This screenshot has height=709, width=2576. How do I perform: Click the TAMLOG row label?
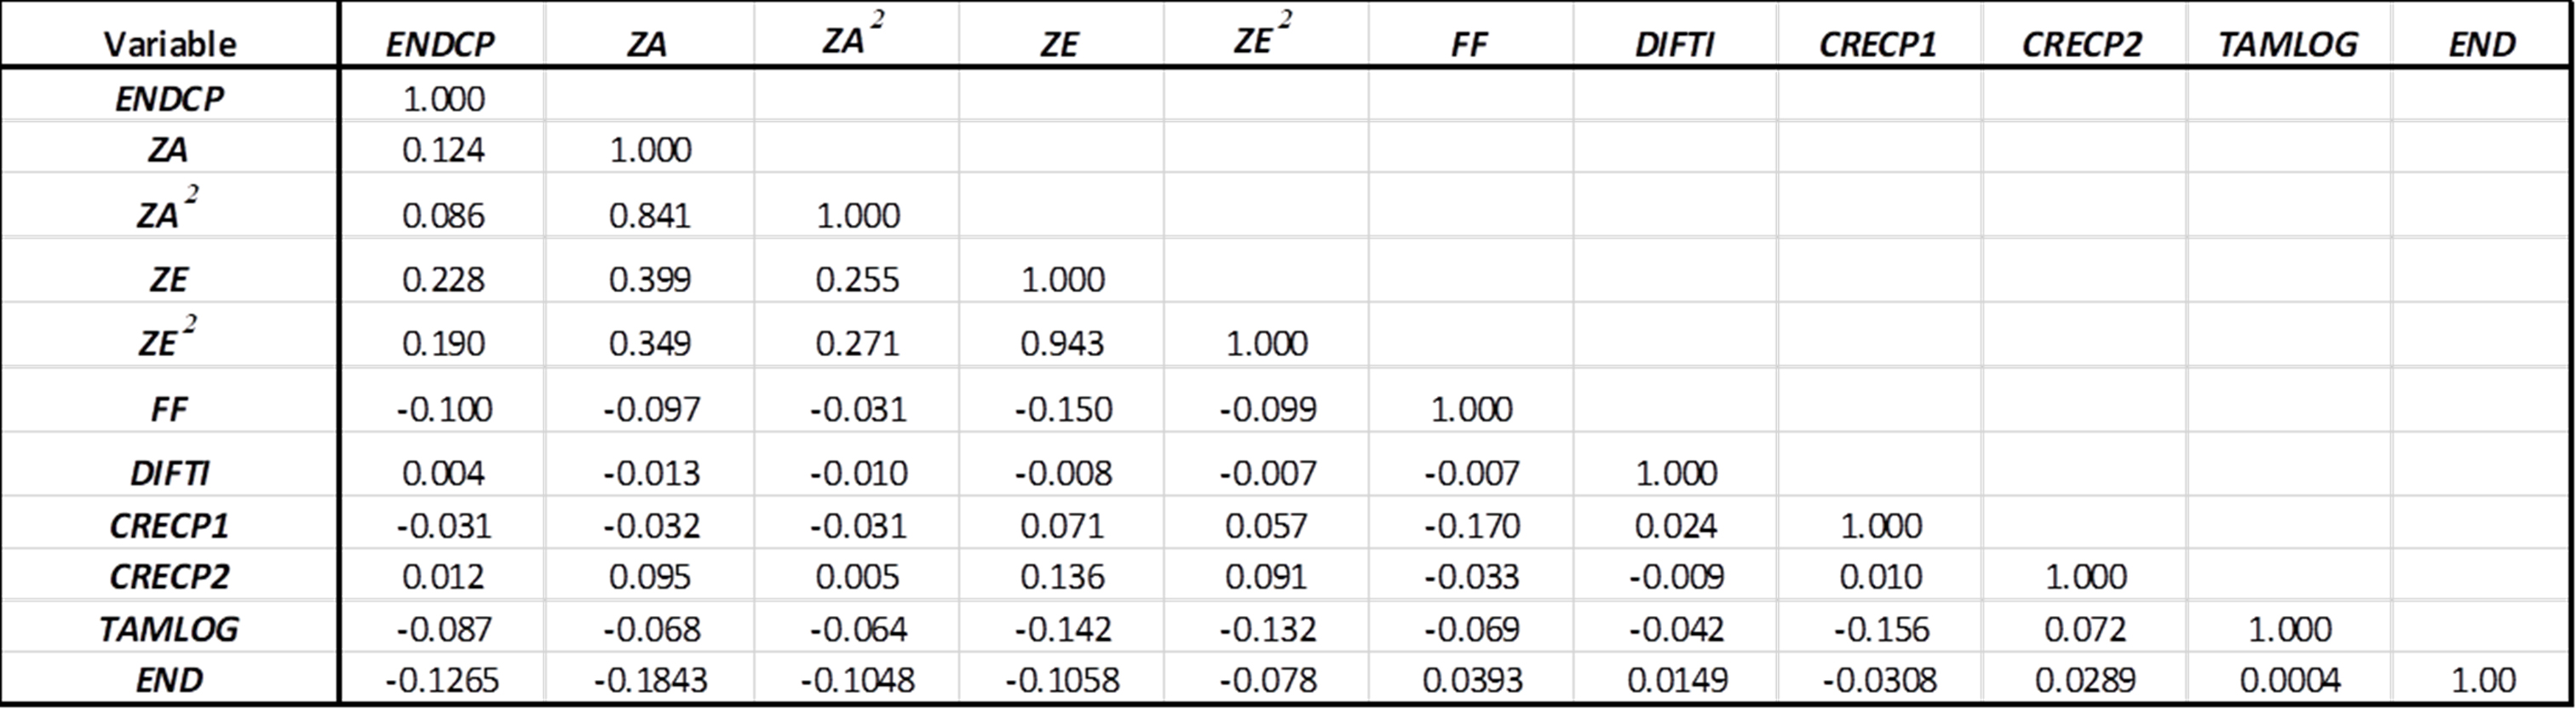pyautogui.click(x=170, y=629)
